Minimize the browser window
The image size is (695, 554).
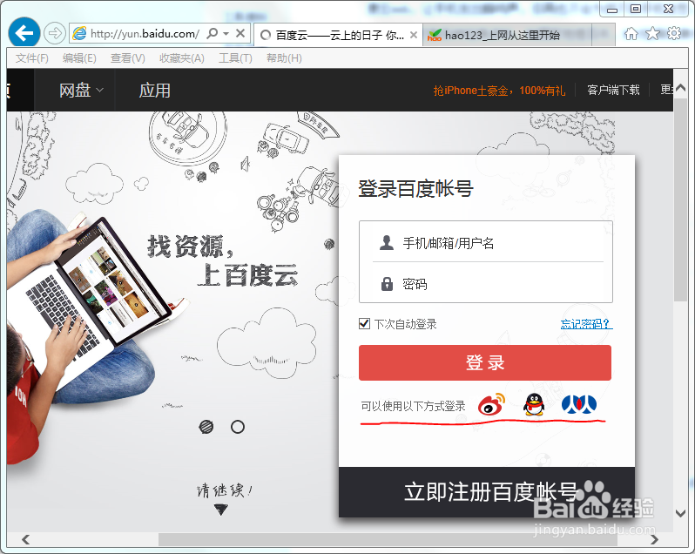[612, 9]
